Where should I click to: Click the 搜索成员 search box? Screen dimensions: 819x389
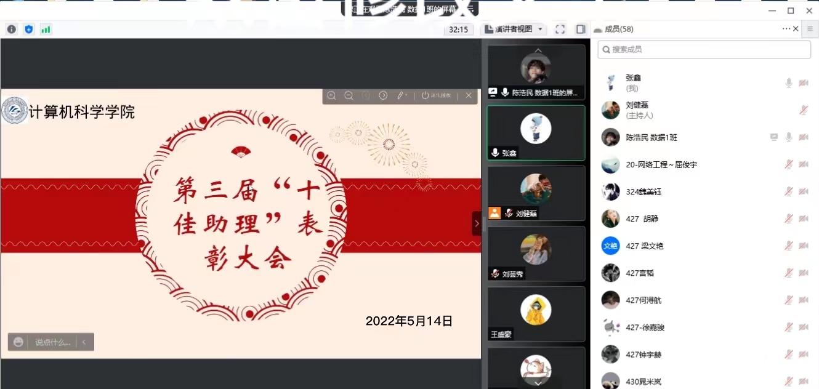[704, 49]
